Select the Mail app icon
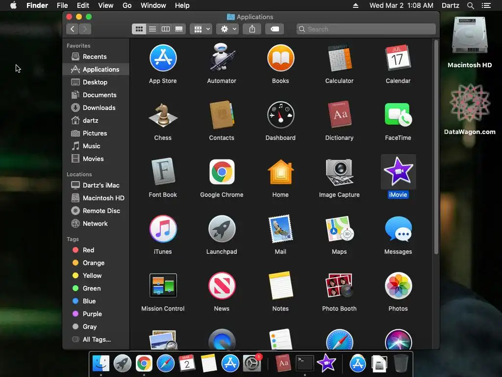Image resolution: width=502 pixels, height=377 pixels. 280,229
